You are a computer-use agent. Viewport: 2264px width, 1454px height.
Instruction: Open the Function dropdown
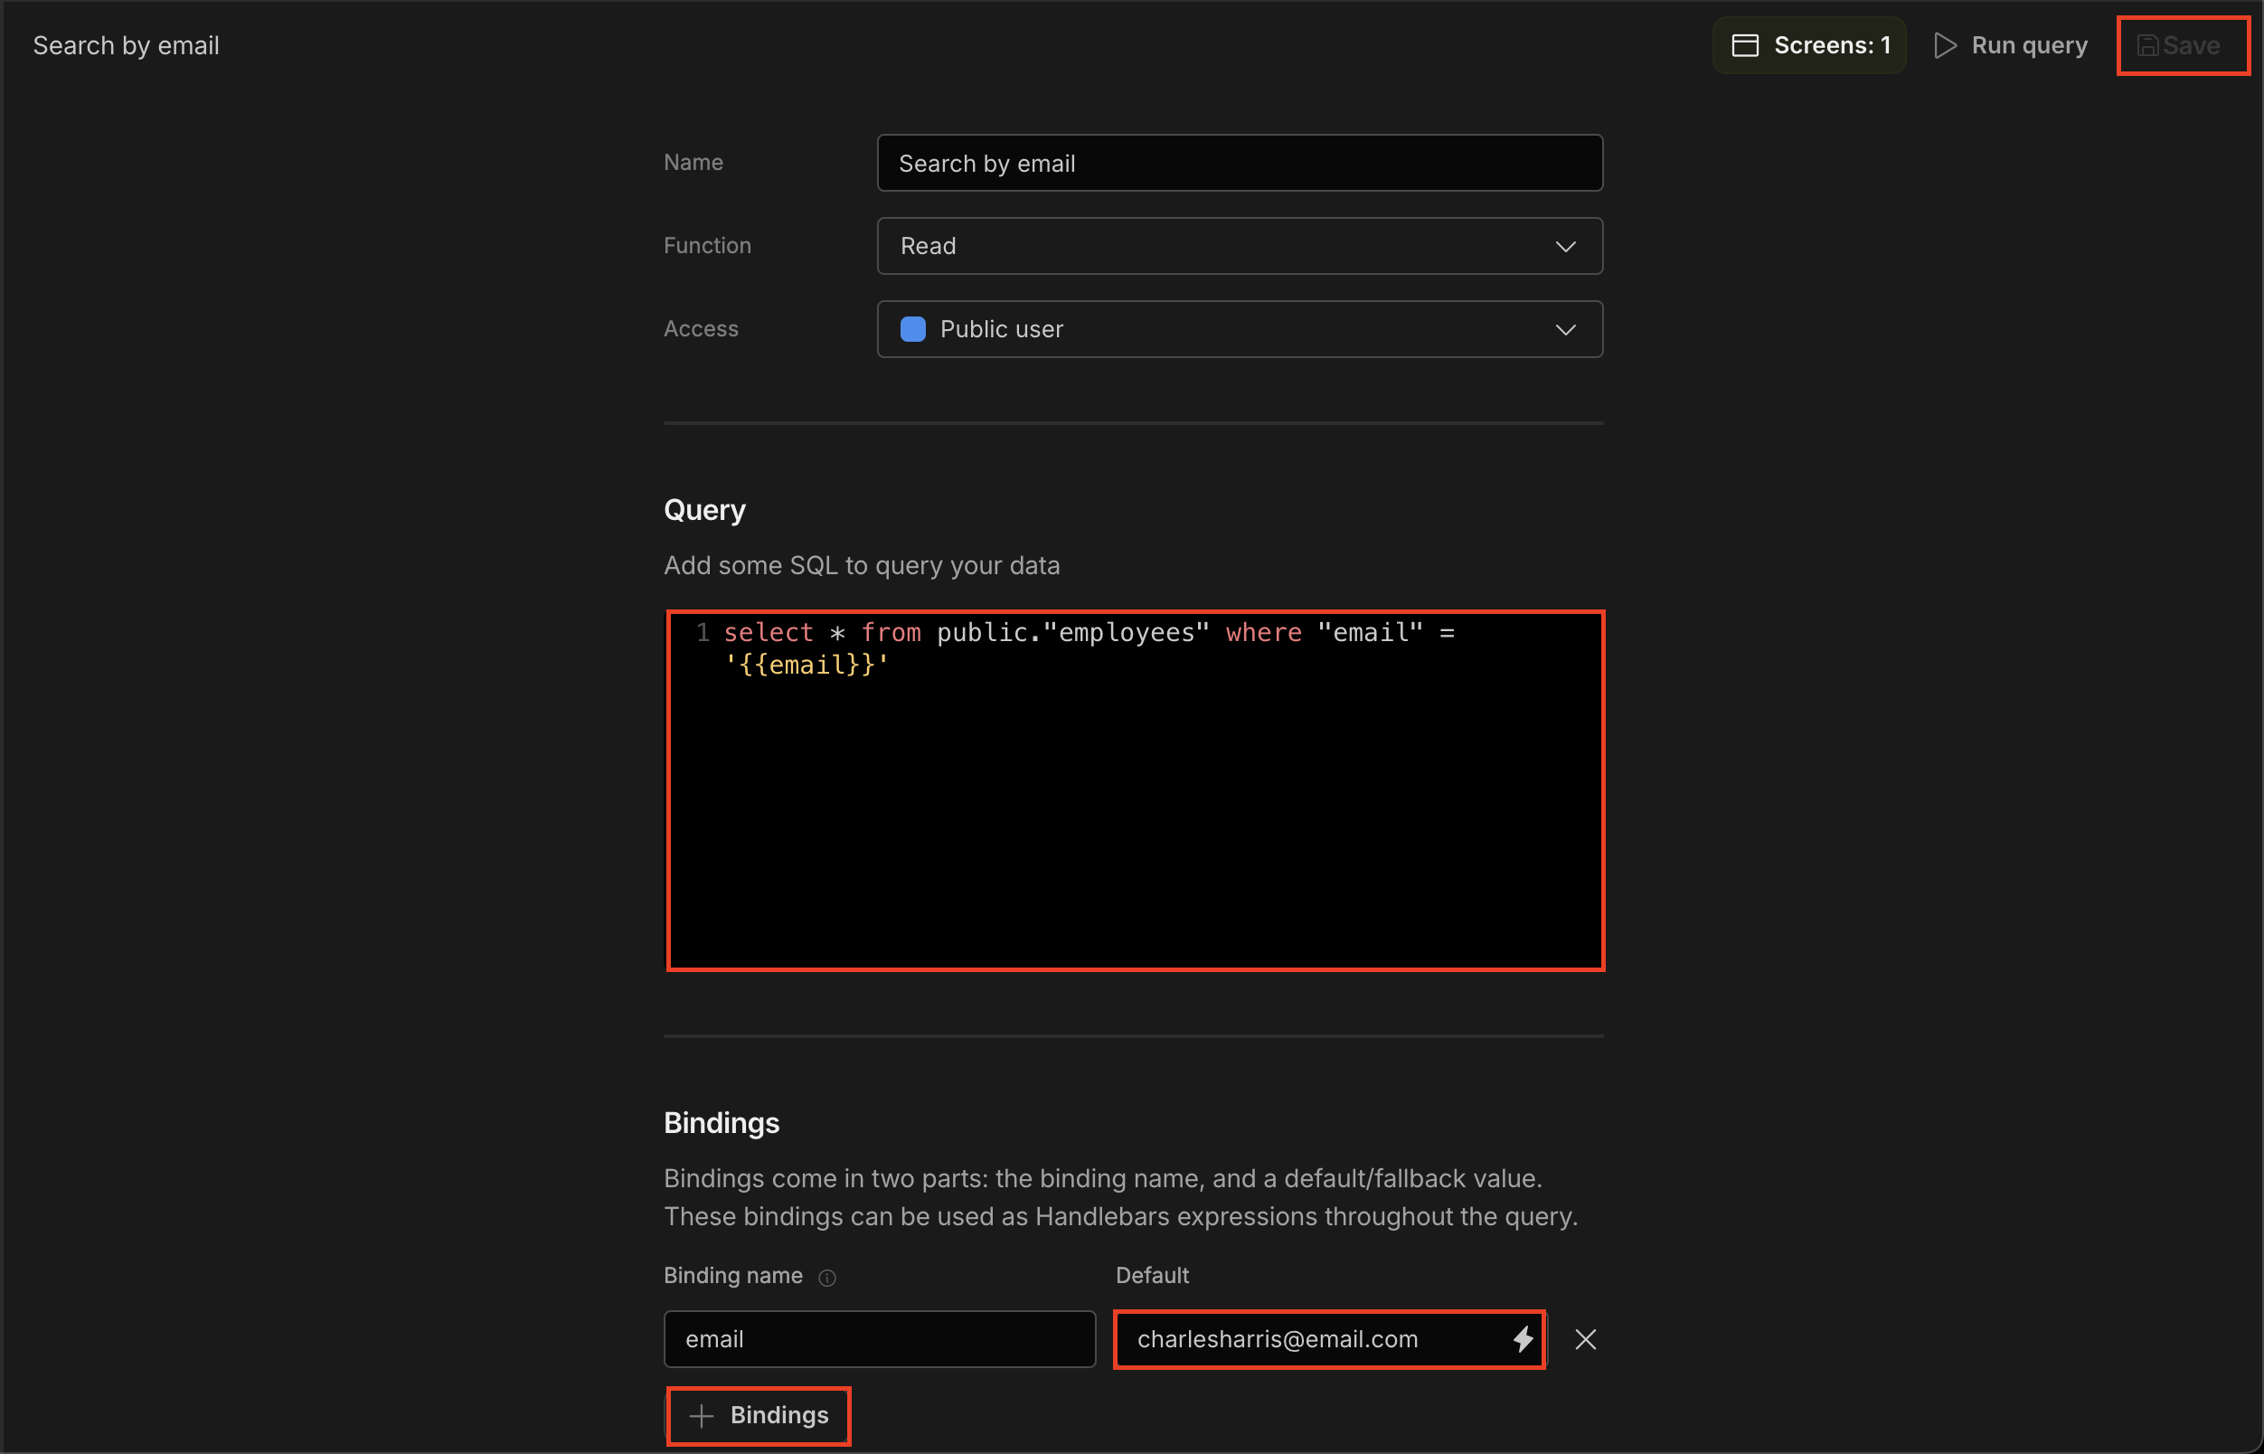pos(1240,245)
